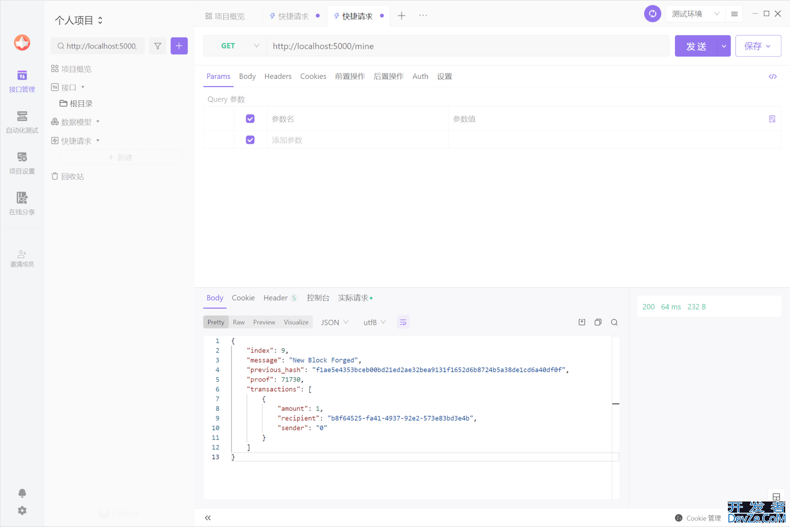Image resolution: width=790 pixels, height=527 pixels.
Task: Open the GET method dropdown
Action: [x=235, y=46]
